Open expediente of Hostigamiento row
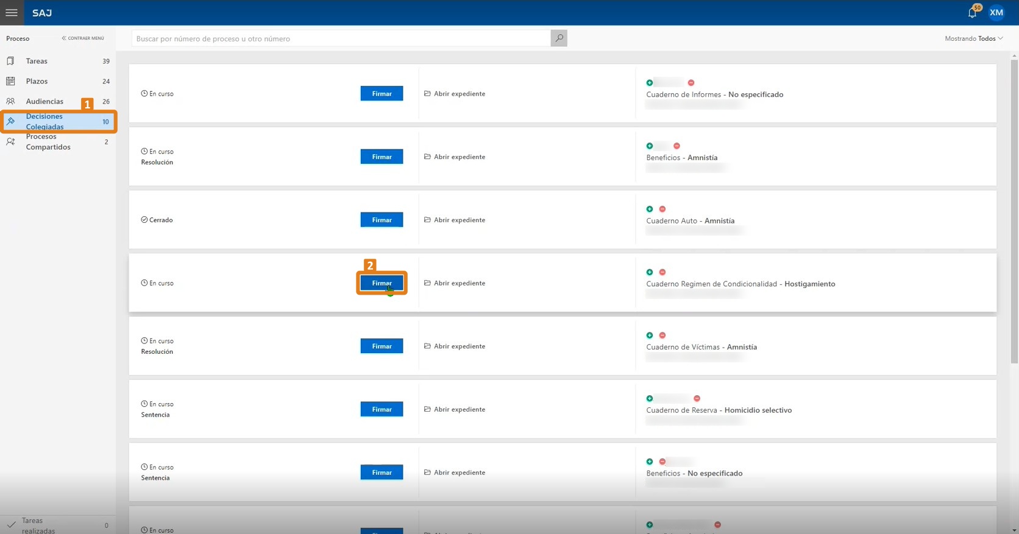 pyautogui.click(x=455, y=283)
